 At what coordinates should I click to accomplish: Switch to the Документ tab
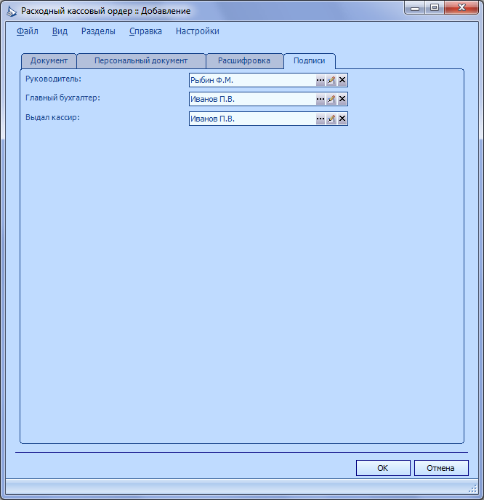49,61
